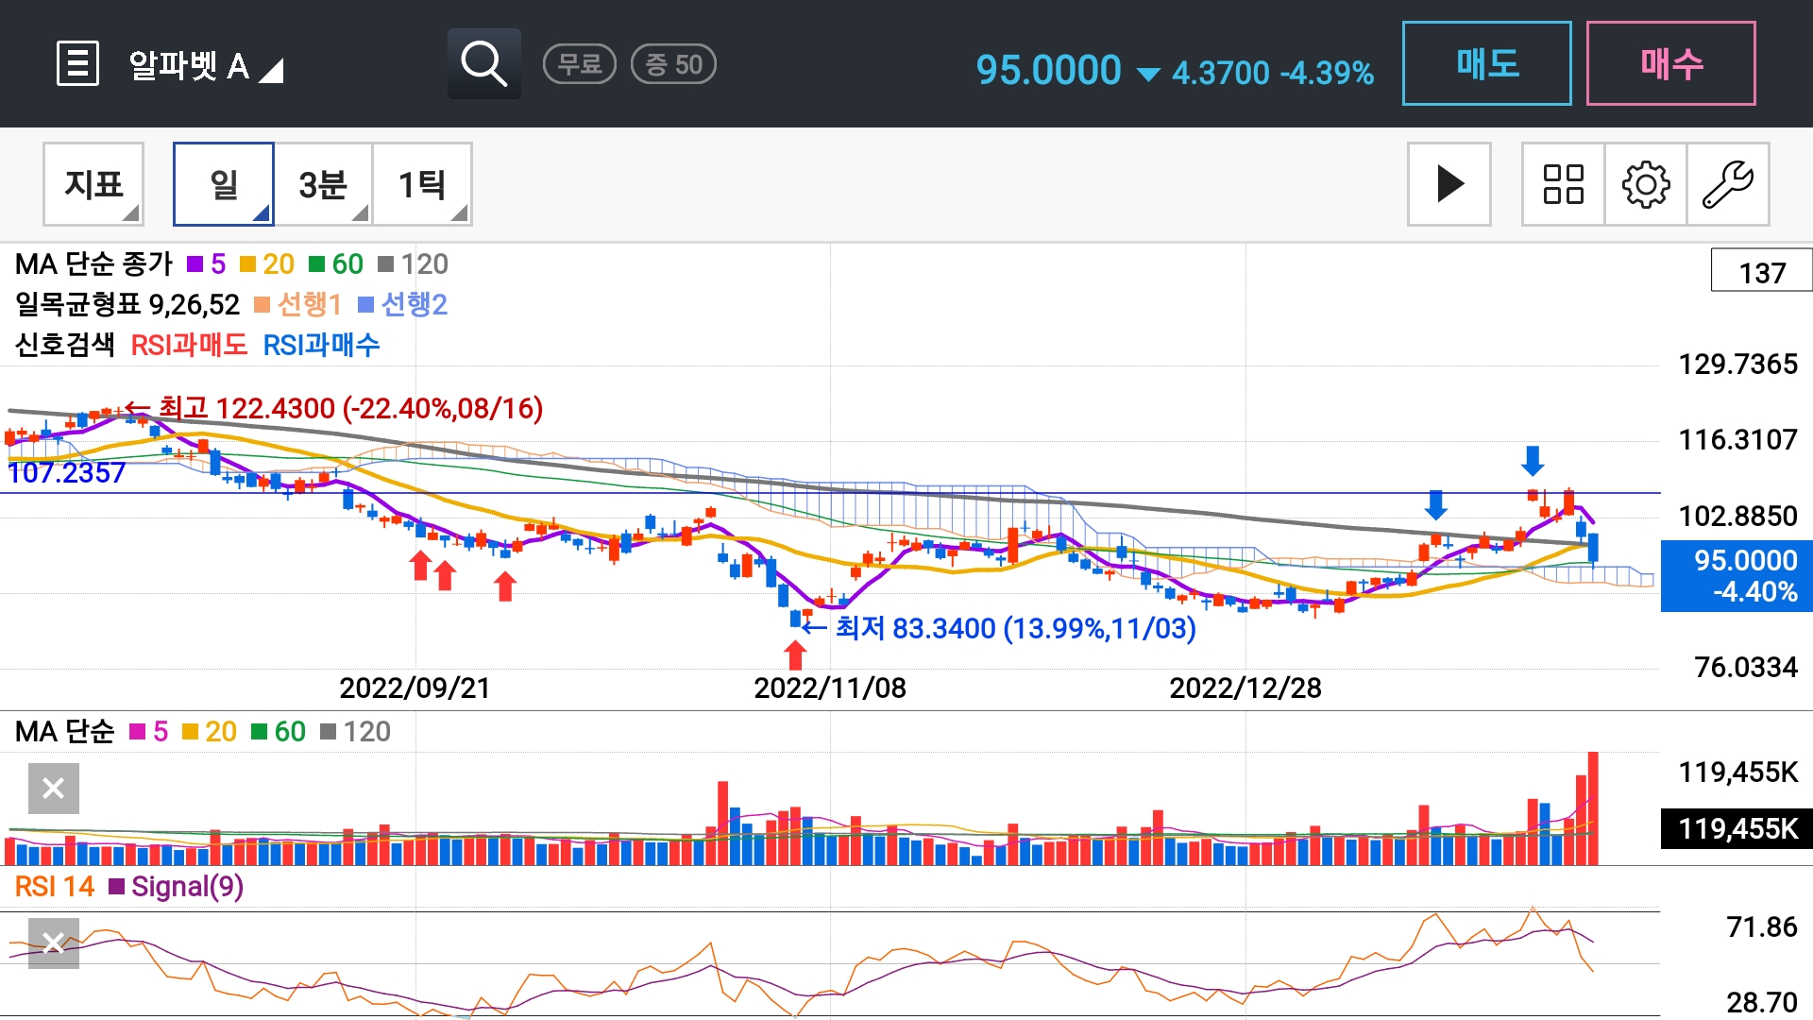Click the 매도 sell button
This screenshot has height=1020, width=1813.
pos(1487,63)
